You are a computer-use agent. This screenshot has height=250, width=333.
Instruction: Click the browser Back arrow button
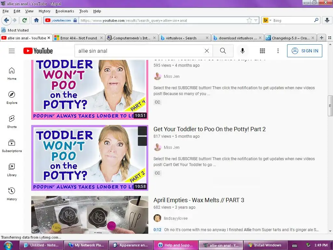(x=6, y=21)
